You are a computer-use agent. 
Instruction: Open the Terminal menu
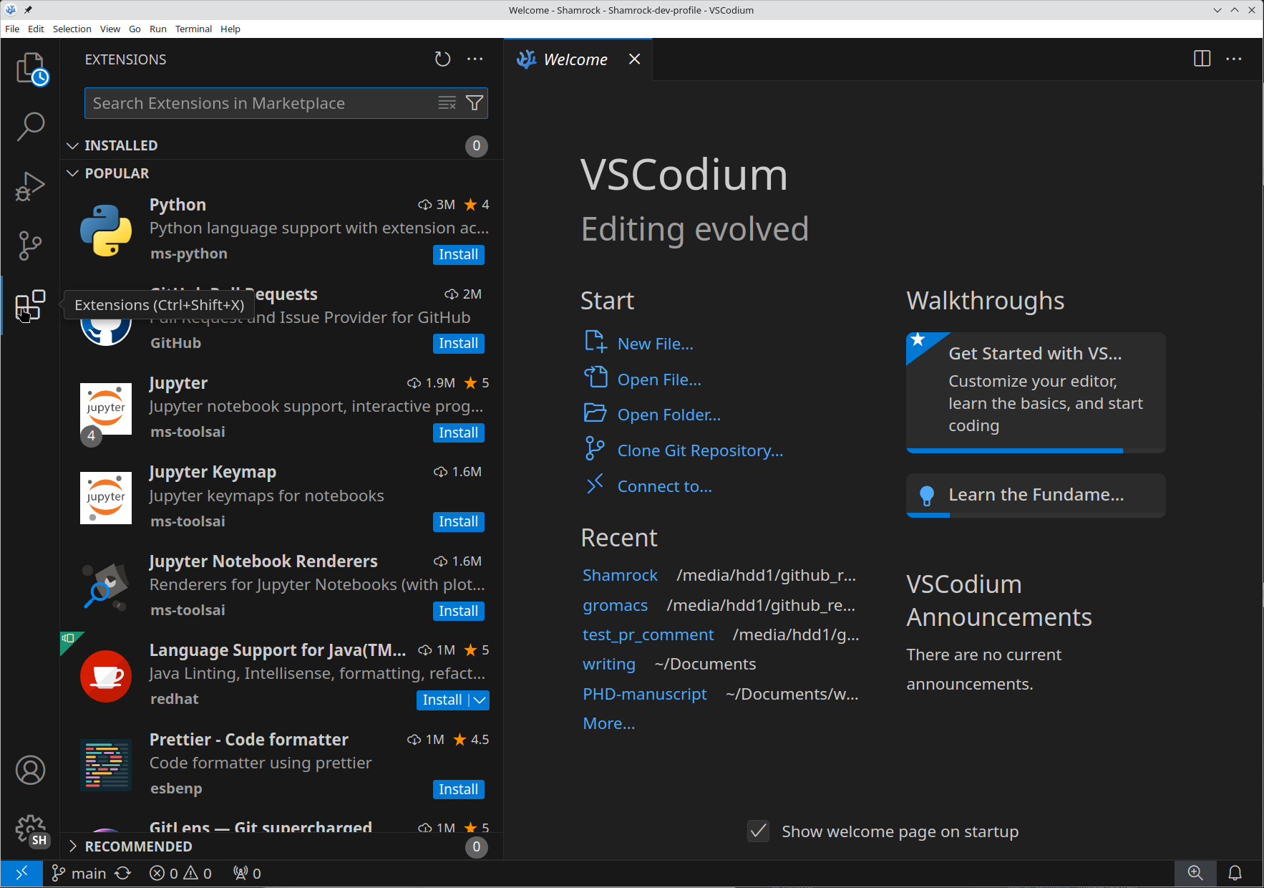coord(193,29)
